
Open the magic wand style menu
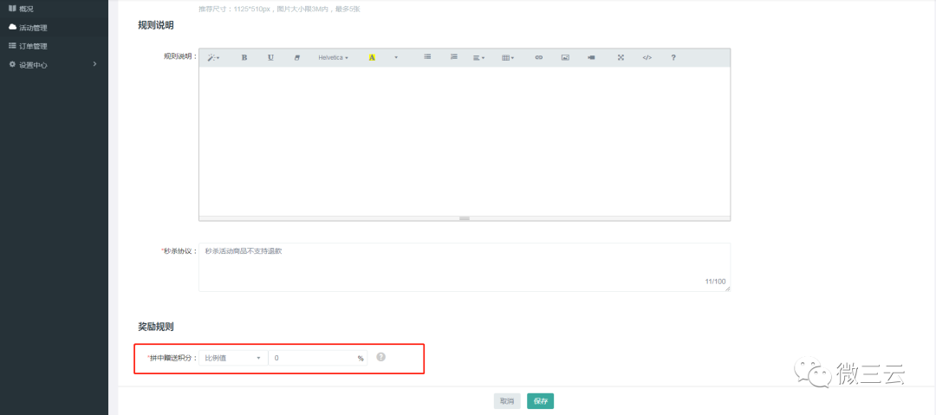(x=213, y=57)
